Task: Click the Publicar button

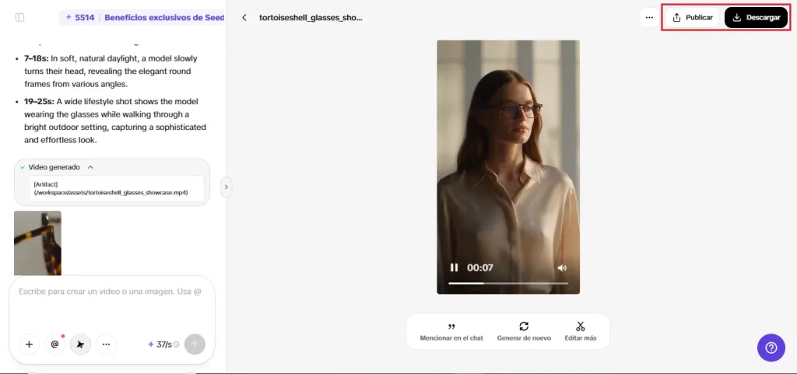Action: point(692,18)
